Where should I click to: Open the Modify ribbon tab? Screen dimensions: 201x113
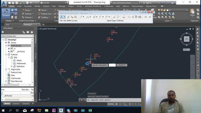pyautogui.click(x=37, y=6)
